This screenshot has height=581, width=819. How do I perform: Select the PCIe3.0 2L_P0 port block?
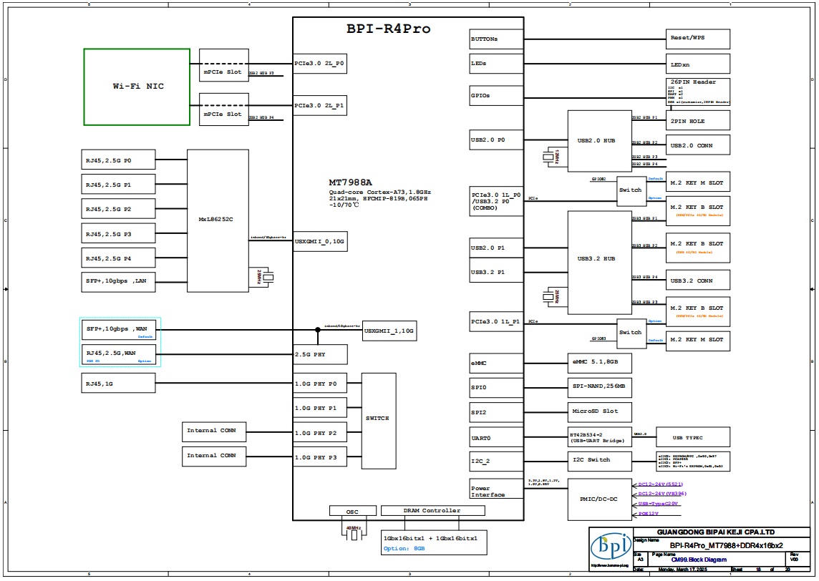pyautogui.click(x=320, y=64)
